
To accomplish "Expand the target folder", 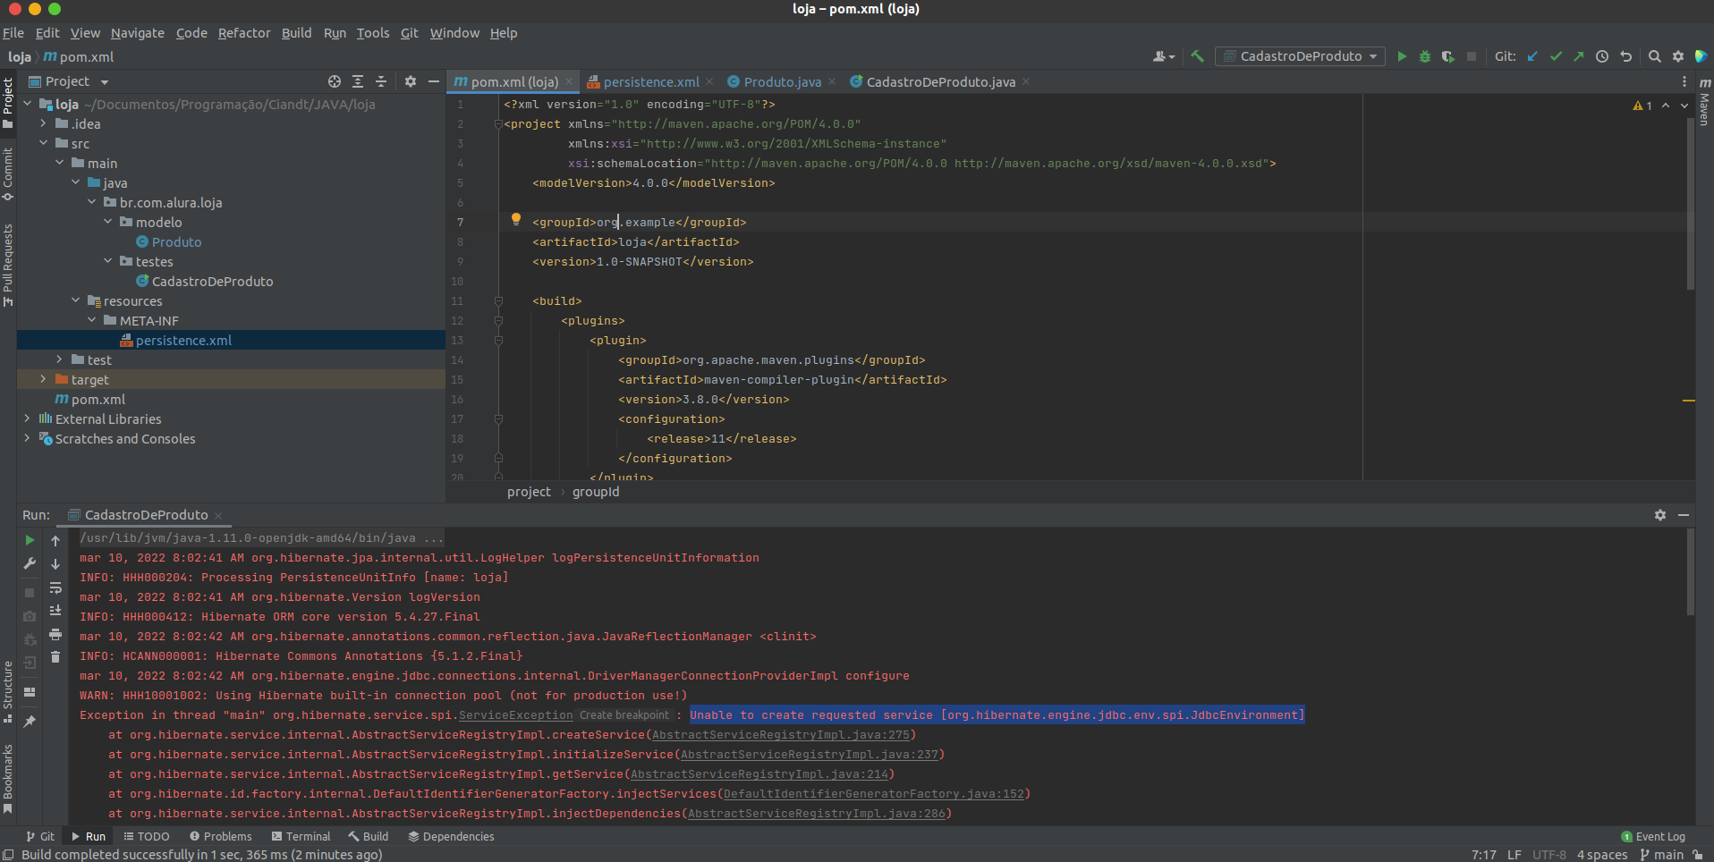I will (44, 379).
